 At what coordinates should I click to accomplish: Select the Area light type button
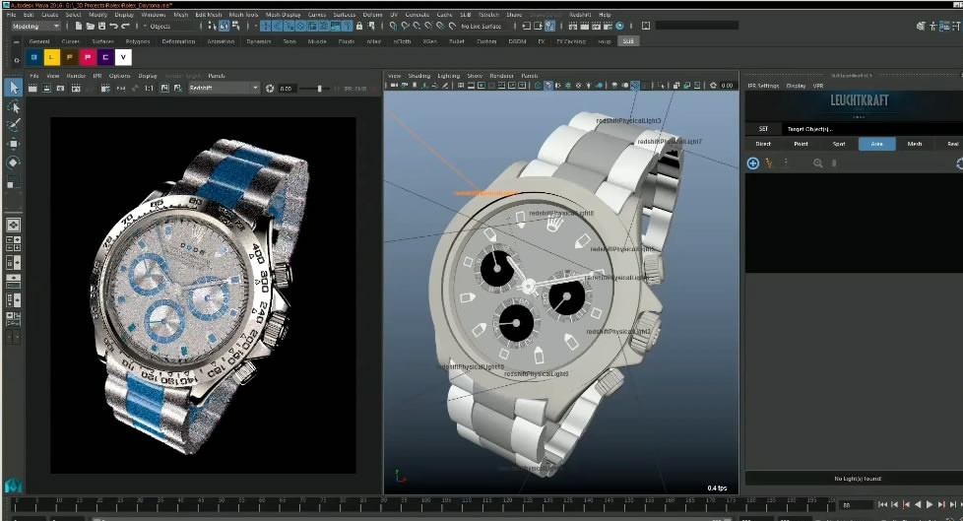[877, 144]
